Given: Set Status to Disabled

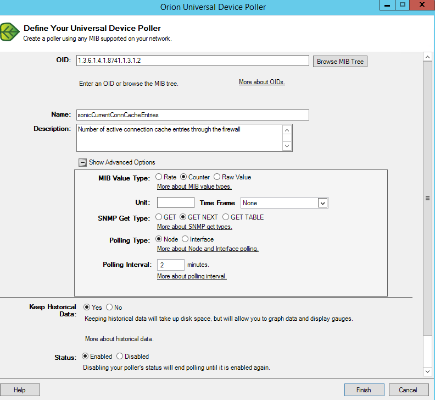Looking at the screenshot, I should (120, 356).
